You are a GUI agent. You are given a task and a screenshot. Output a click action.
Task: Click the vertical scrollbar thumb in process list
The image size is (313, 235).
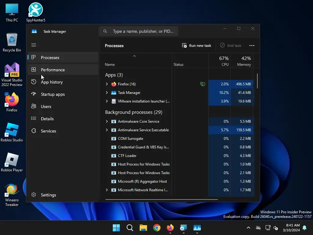(x=257, y=81)
